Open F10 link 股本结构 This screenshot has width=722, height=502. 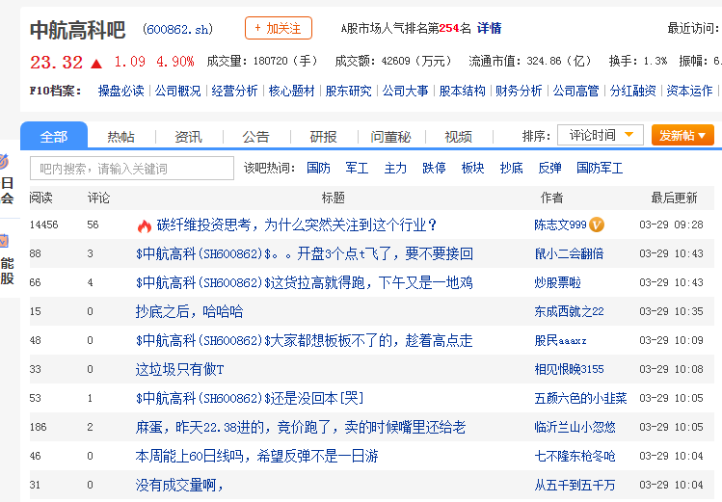(463, 91)
